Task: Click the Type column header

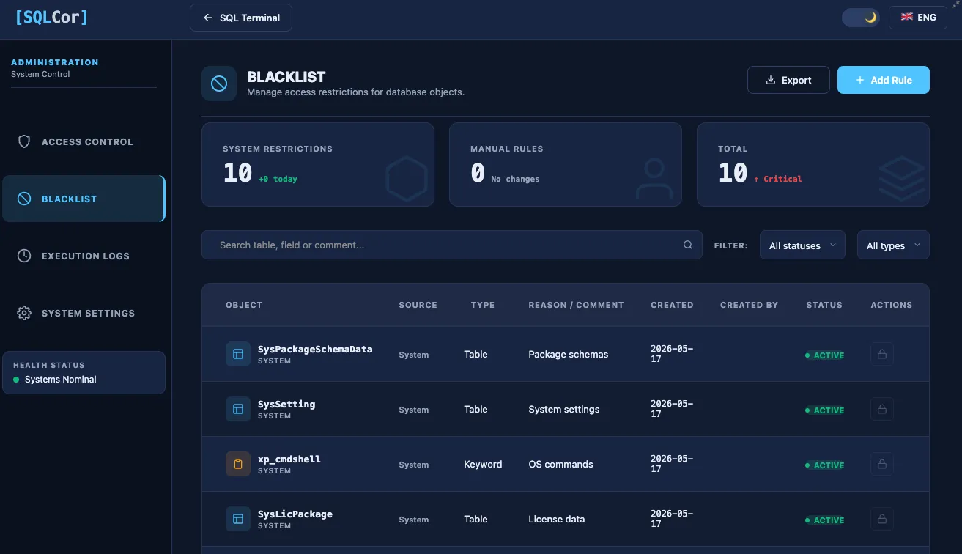Action: [483, 305]
